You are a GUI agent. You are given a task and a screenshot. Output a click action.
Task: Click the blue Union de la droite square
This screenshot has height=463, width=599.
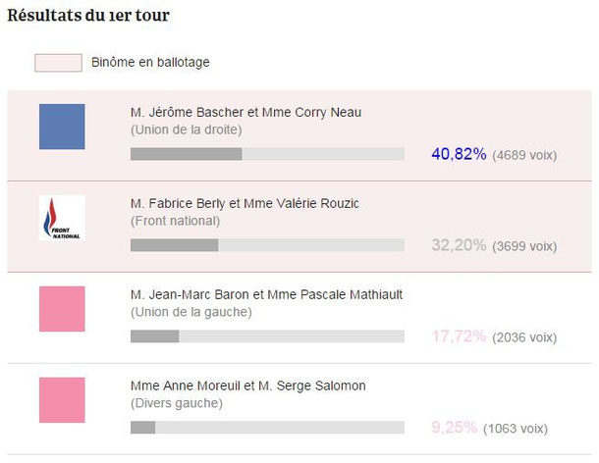62,127
